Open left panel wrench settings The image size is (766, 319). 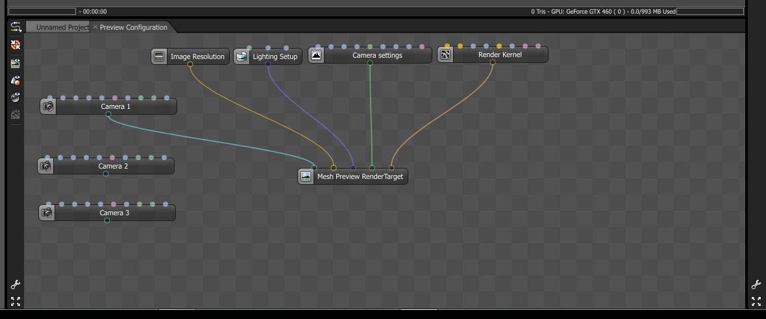(x=16, y=285)
